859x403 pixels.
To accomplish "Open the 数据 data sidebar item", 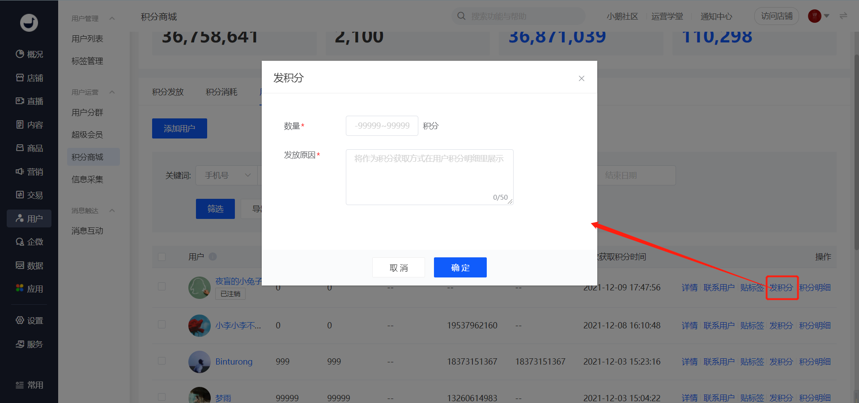I will click(29, 265).
